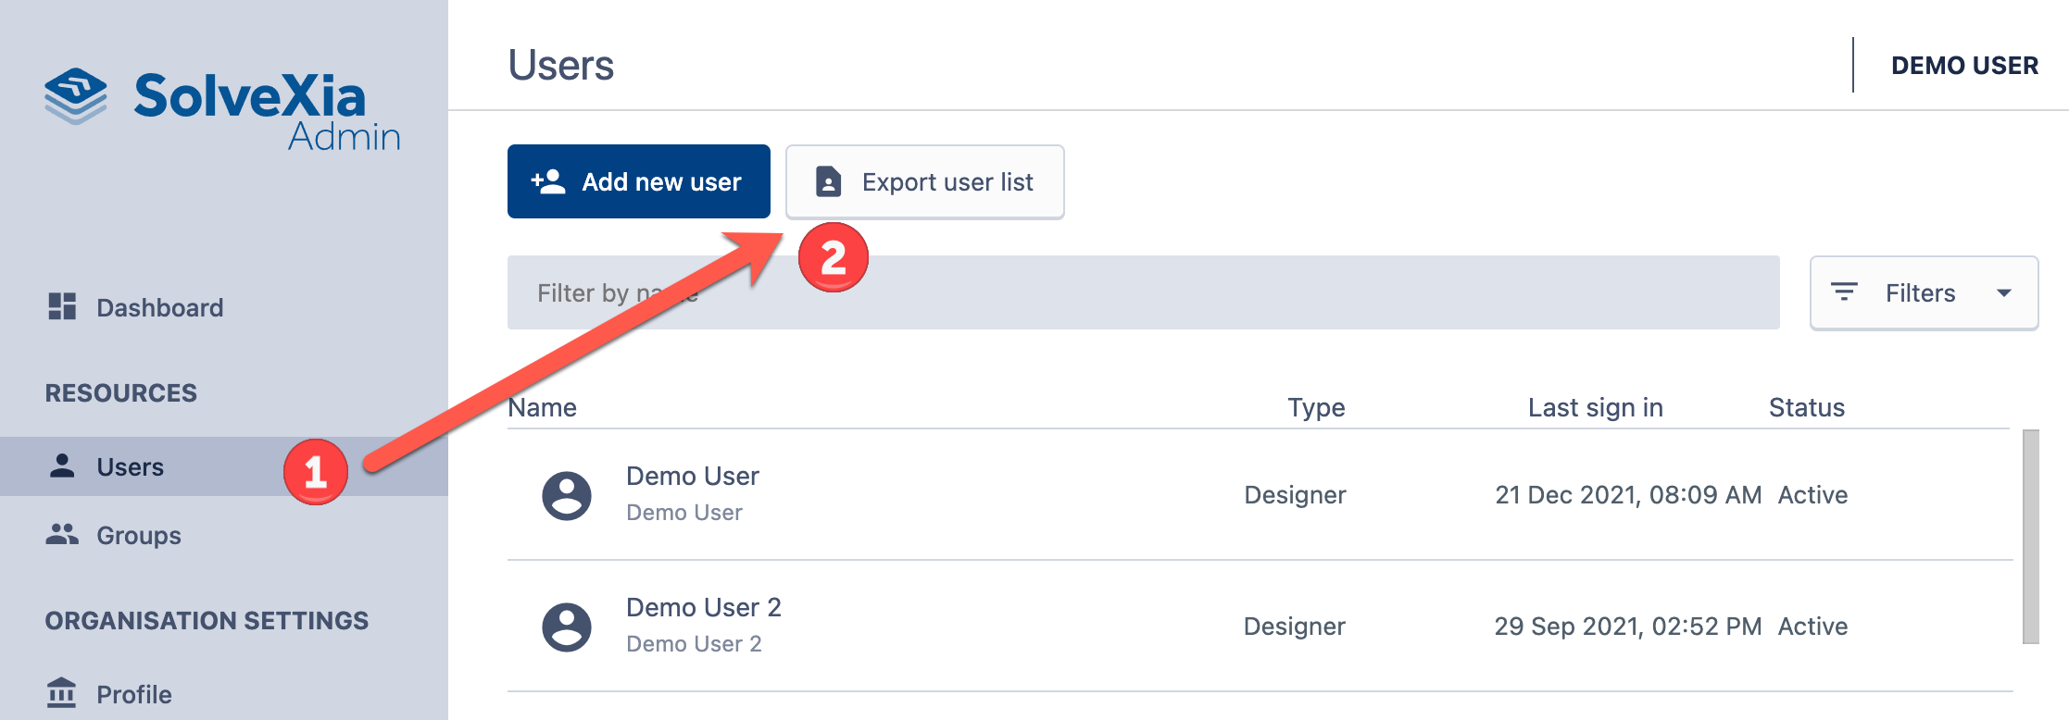The image size is (2069, 720).
Task: Open the Filters dropdown
Action: pos(1923,292)
